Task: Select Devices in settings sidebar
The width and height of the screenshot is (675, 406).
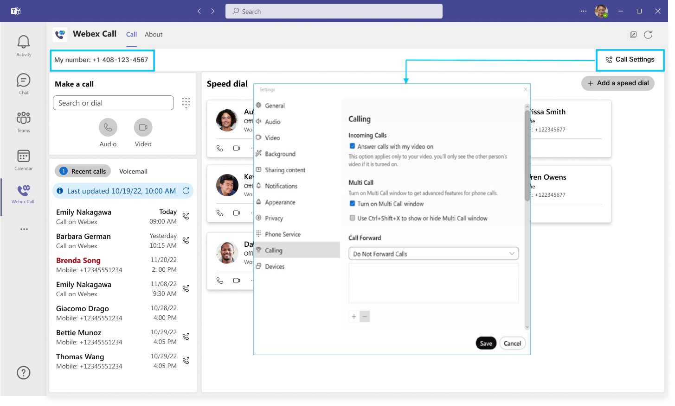Action: pos(275,266)
